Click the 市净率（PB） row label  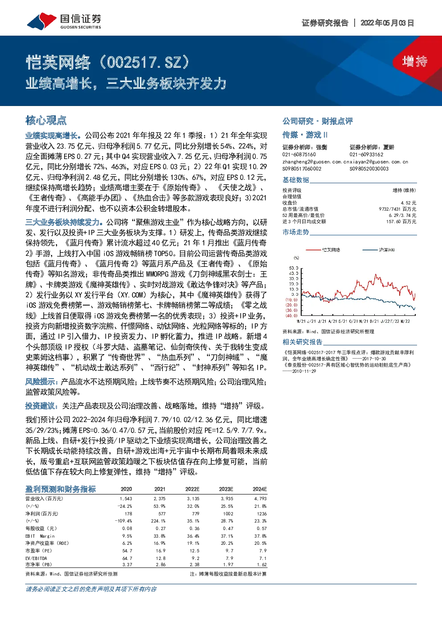coord(39,565)
